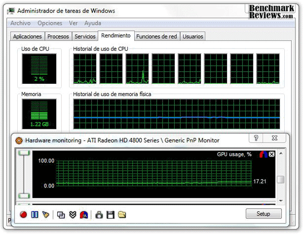Viewport: 304px width, 234px height.
Task: Switch to the Servicios tab
Action: tap(85, 36)
